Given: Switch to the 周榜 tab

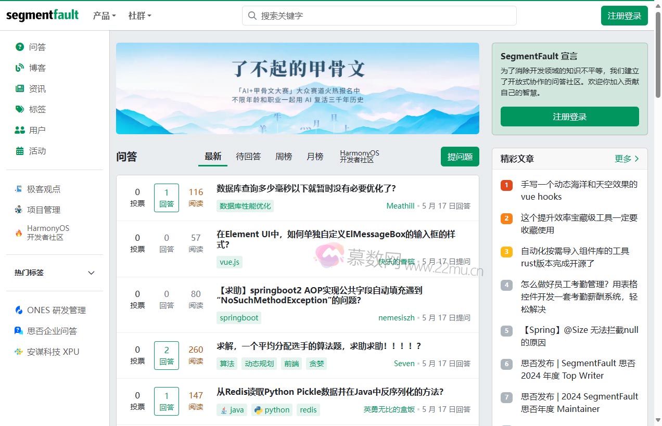Looking at the screenshot, I should point(284,157).
